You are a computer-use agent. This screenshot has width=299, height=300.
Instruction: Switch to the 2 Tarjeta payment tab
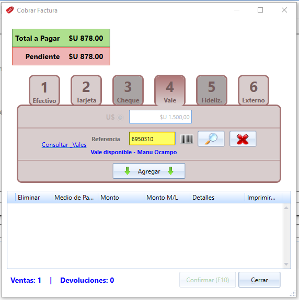(x=86, y=90)
